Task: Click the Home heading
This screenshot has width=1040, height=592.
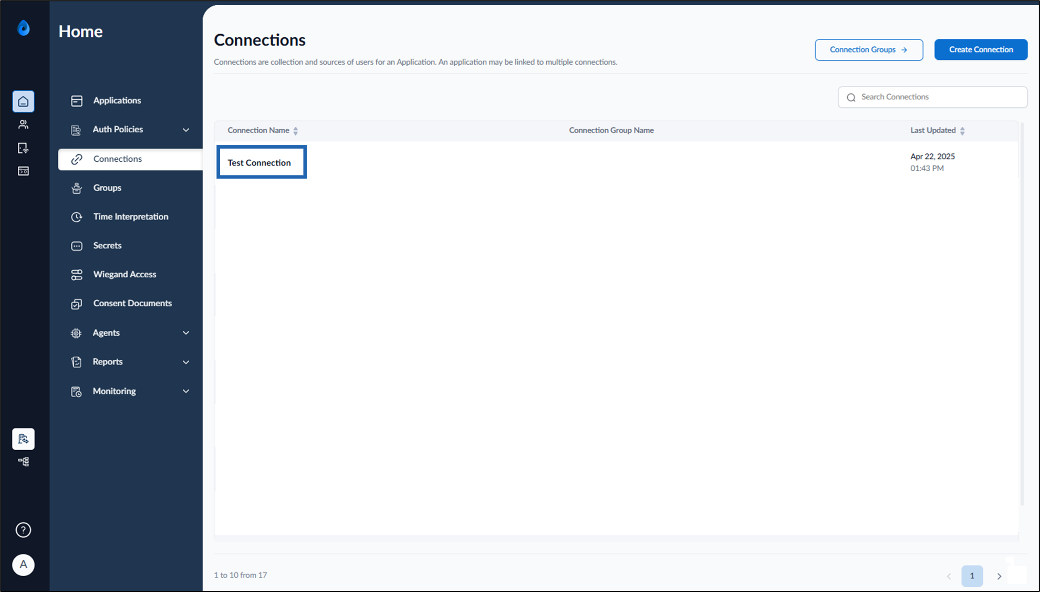Action: pos(80,32)
